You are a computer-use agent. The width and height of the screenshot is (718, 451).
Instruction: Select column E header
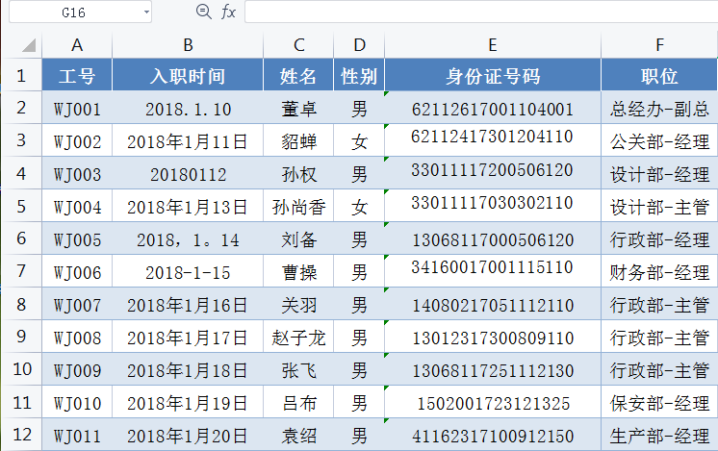tap(493, 45)
